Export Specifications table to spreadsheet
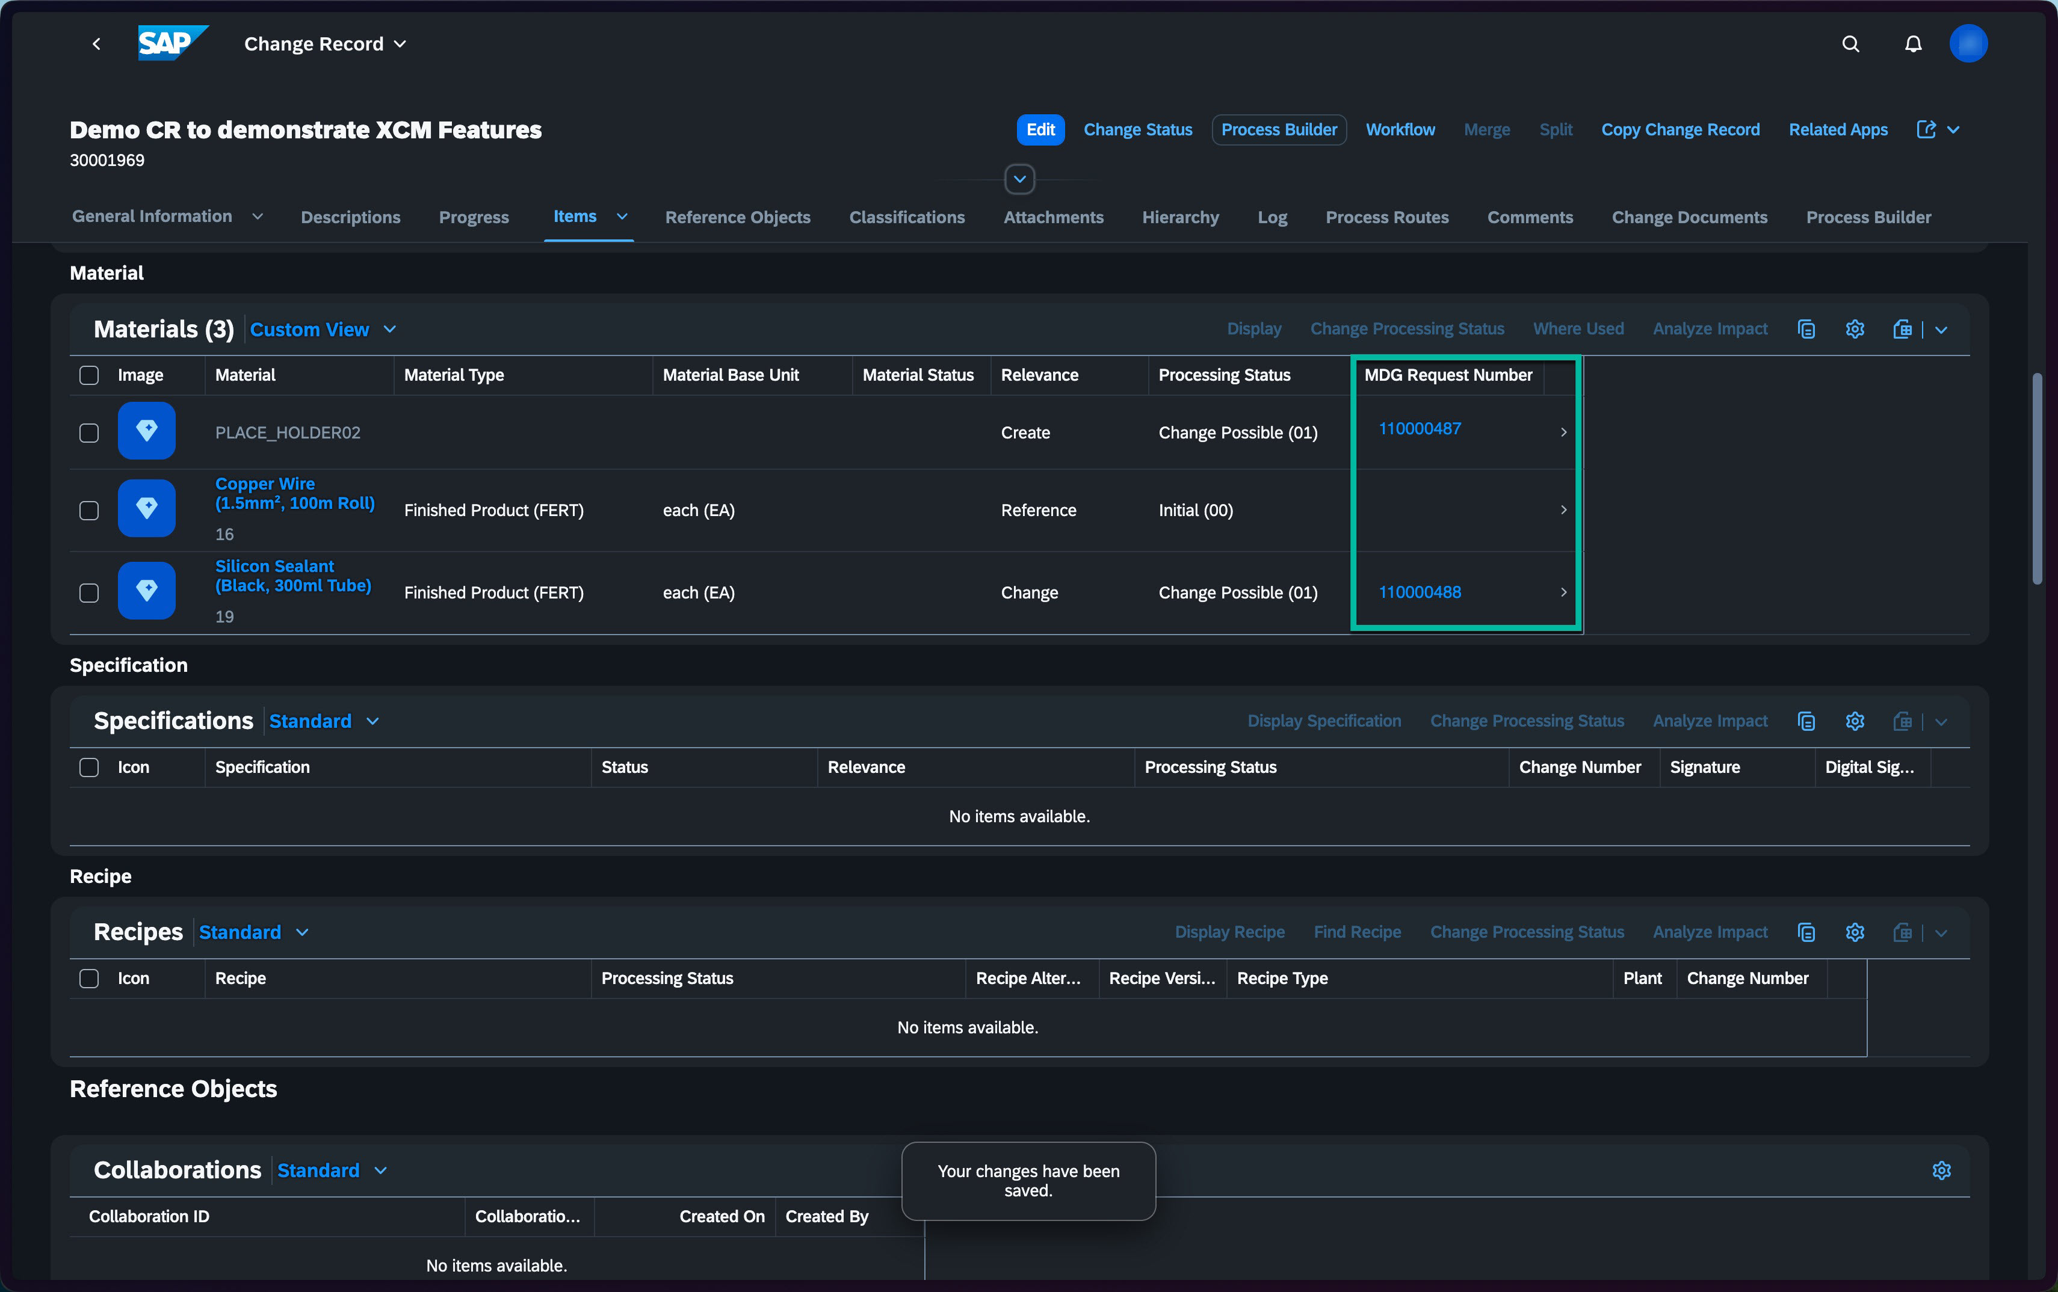2058x1292 pixels. [x=1902, y=721]
